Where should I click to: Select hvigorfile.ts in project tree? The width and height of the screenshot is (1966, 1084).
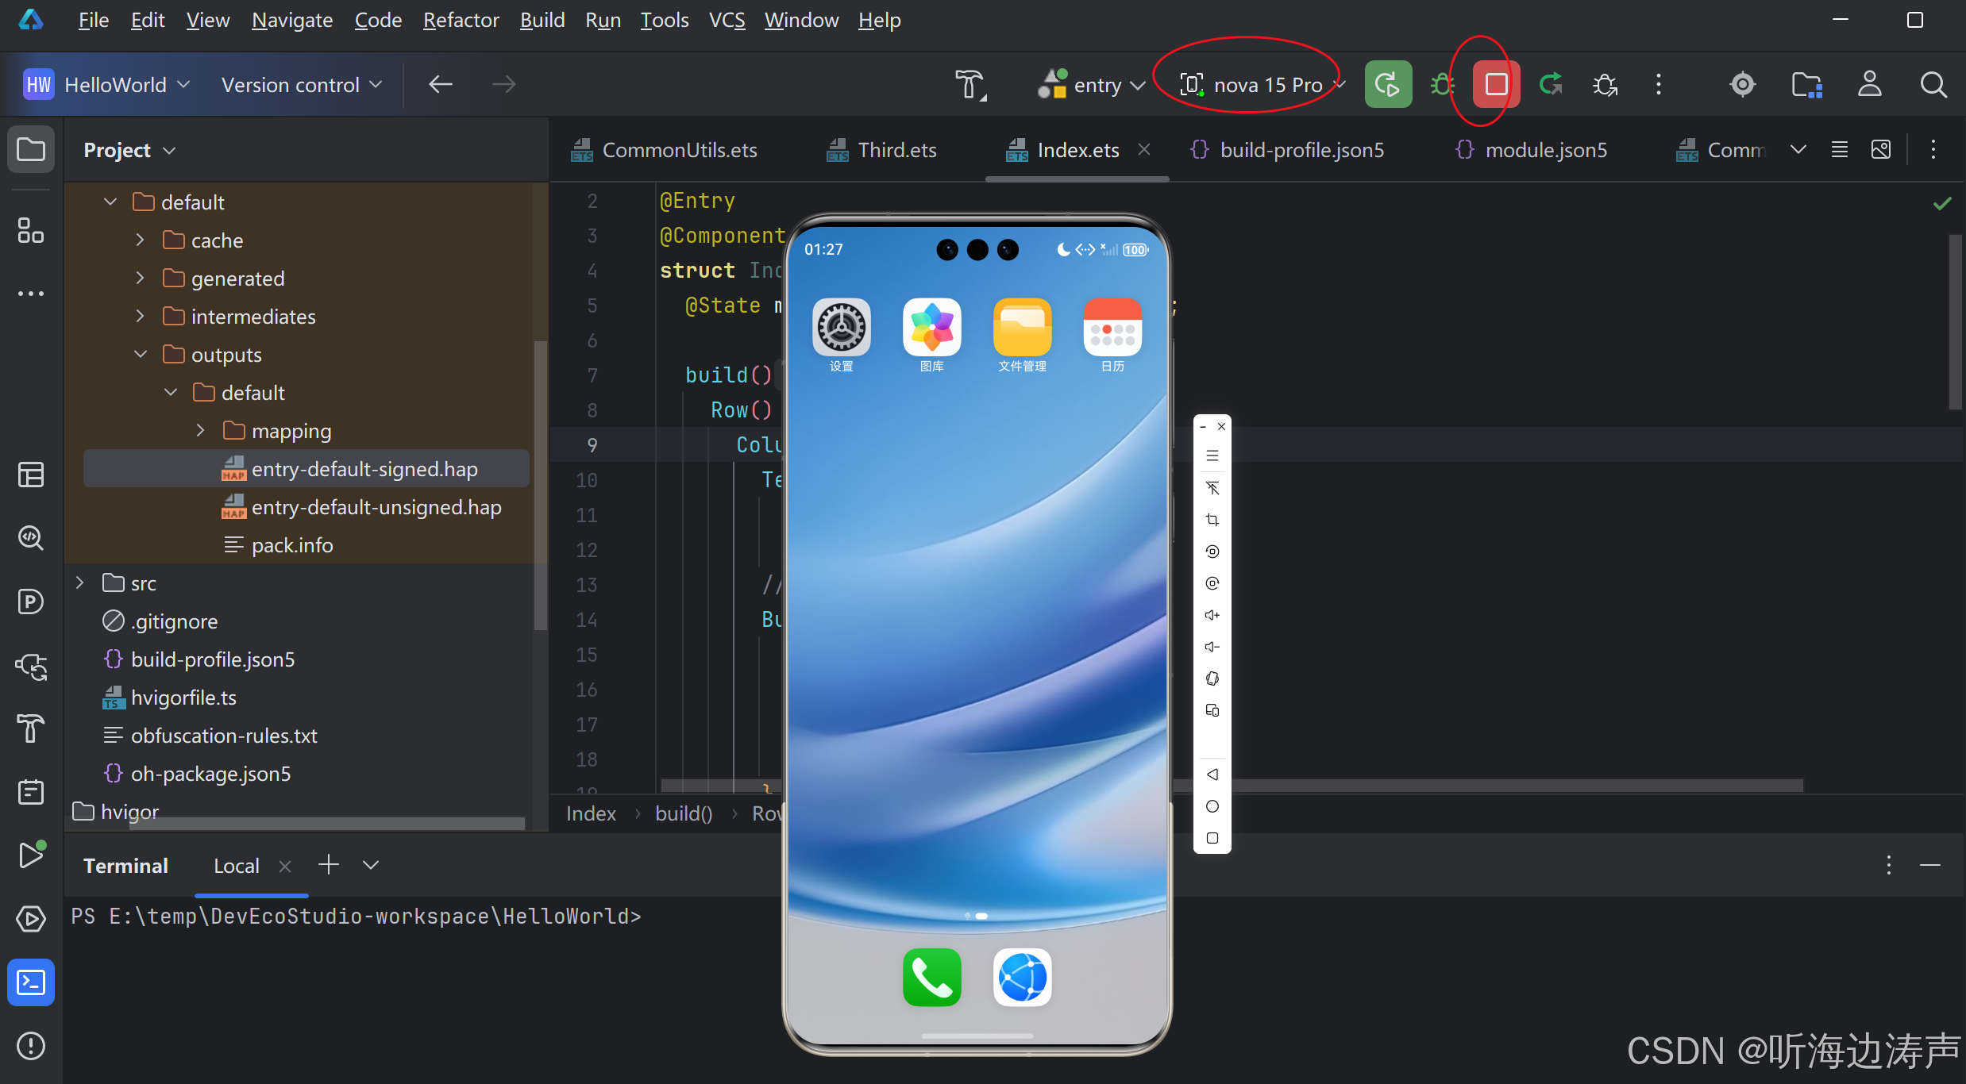click(183, 698)
